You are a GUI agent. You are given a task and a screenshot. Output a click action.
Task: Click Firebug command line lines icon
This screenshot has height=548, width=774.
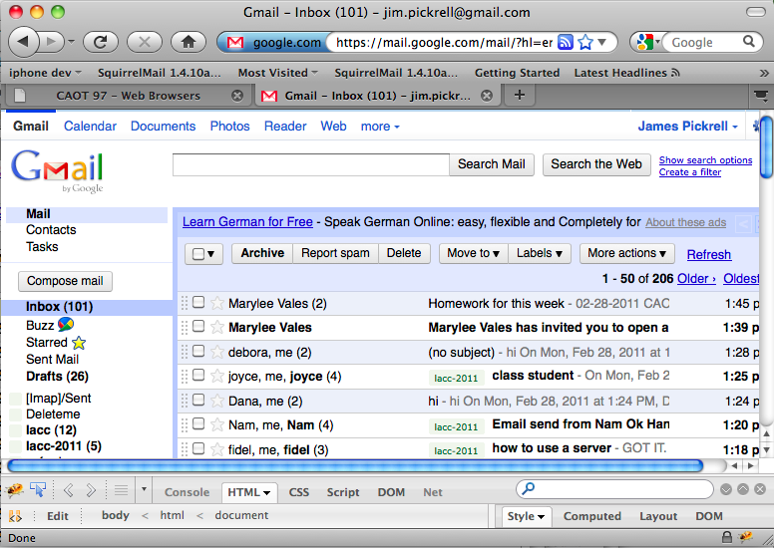[121, 490]
